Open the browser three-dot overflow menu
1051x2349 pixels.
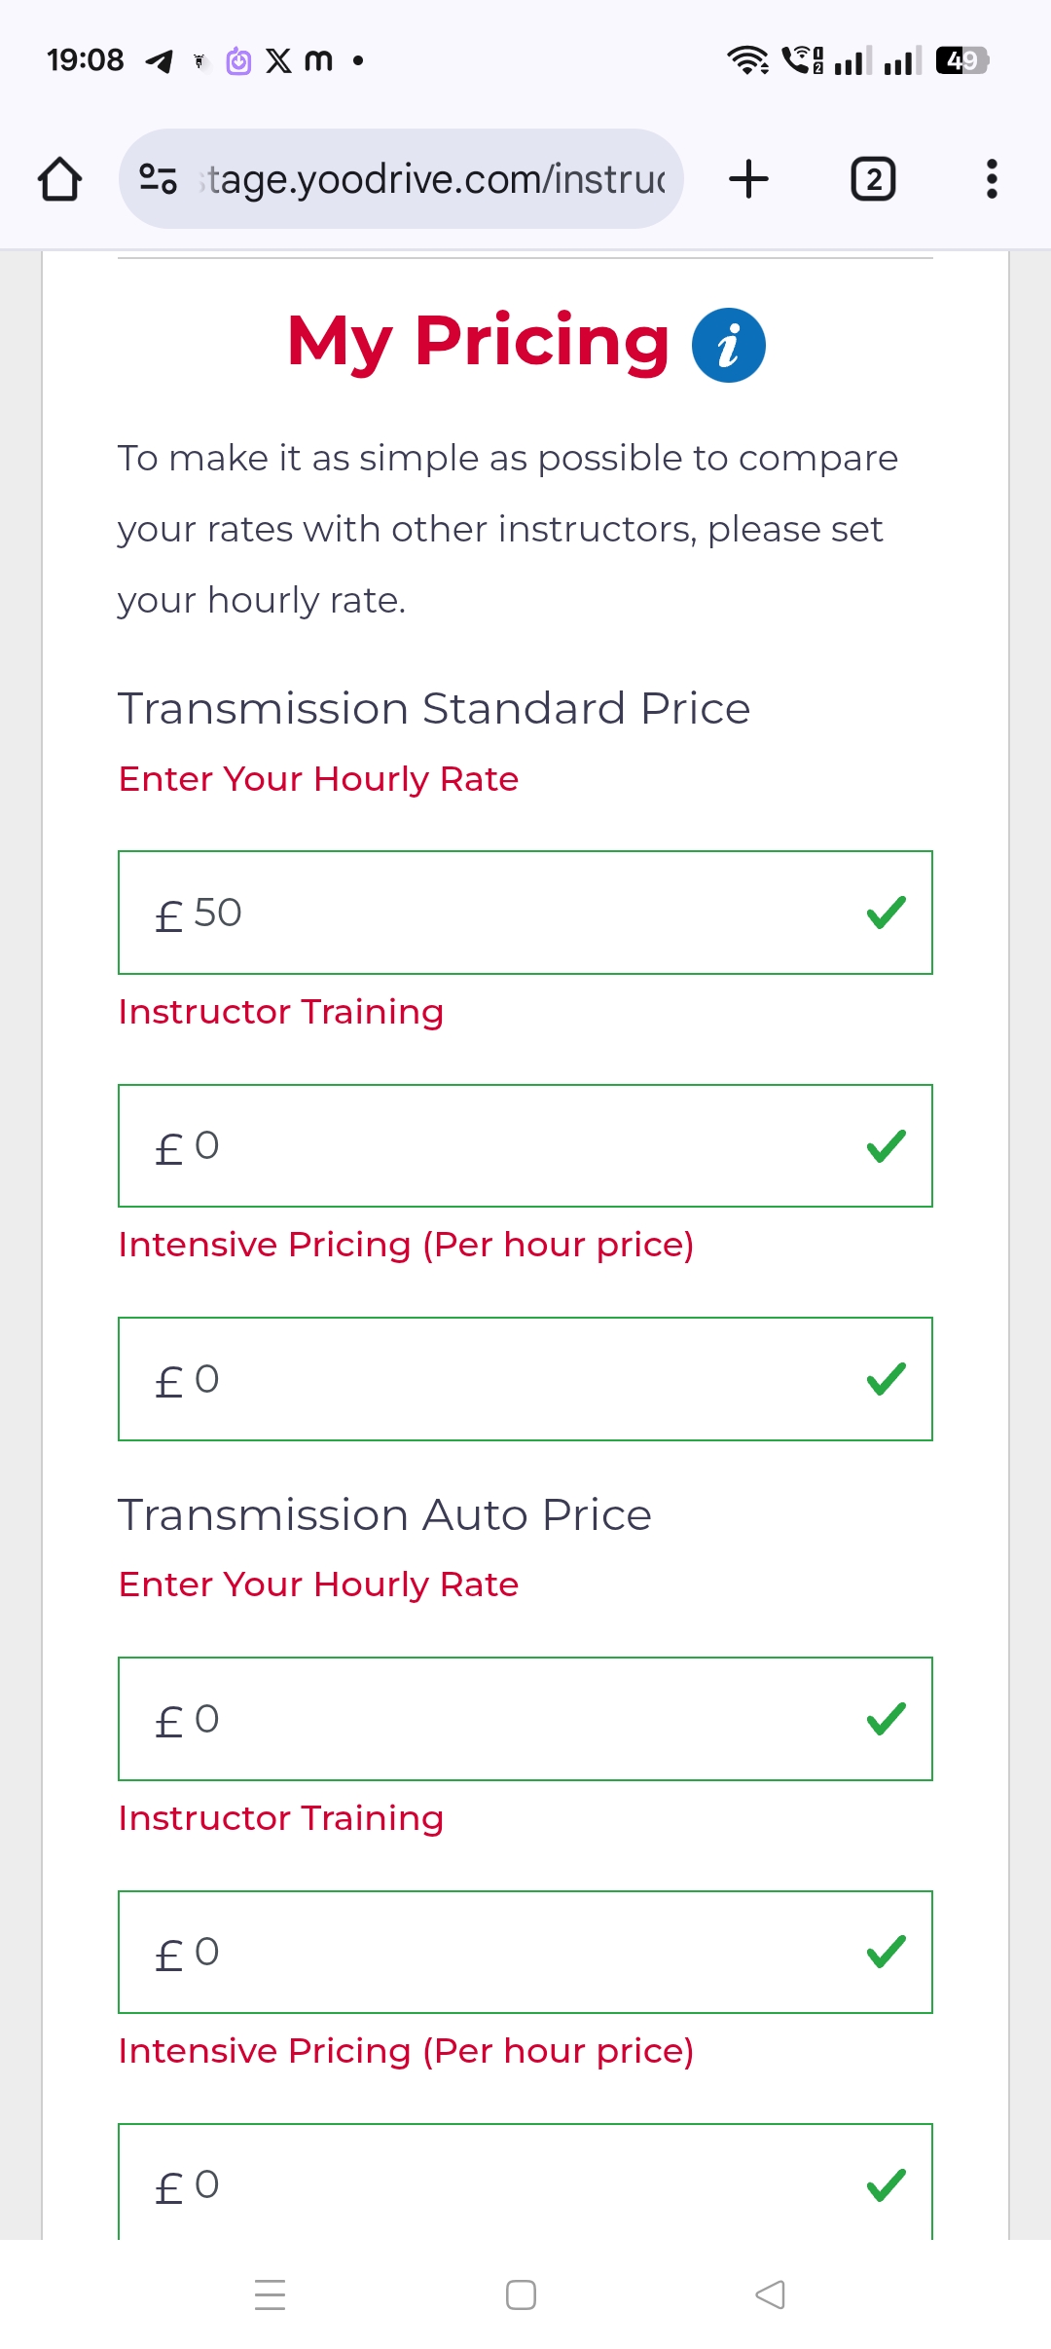click(x=991, y=179)
